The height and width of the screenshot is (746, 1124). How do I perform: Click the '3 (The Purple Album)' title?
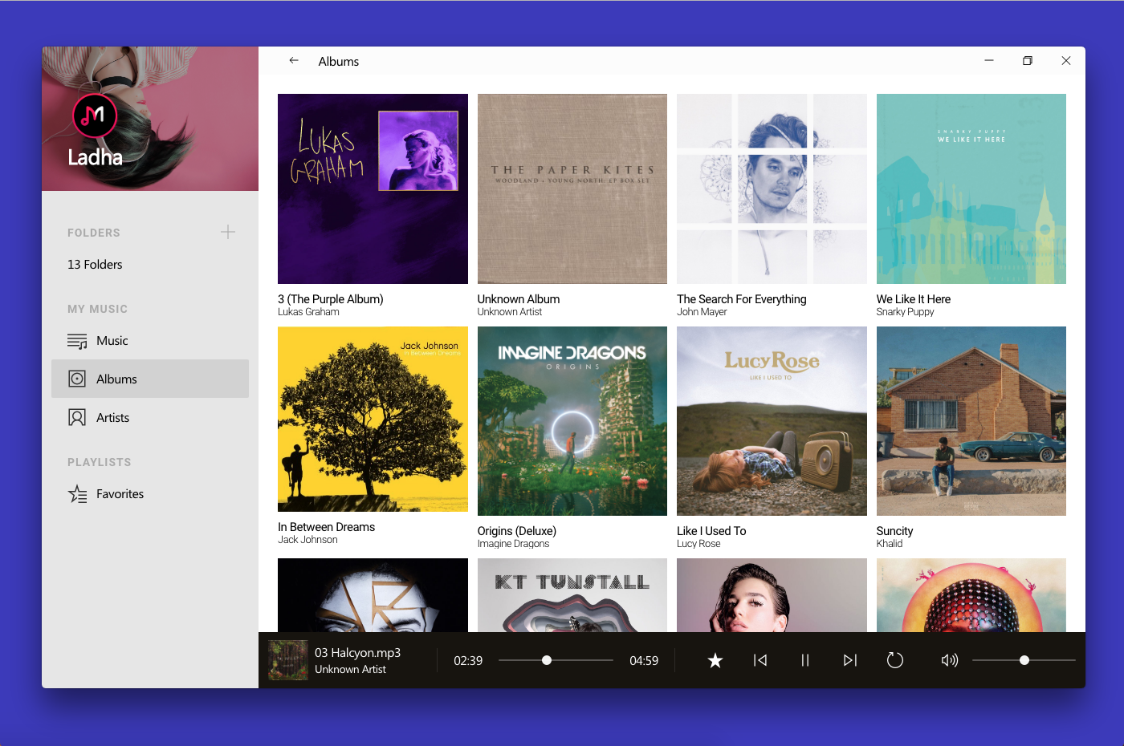[x=331, y=299]
